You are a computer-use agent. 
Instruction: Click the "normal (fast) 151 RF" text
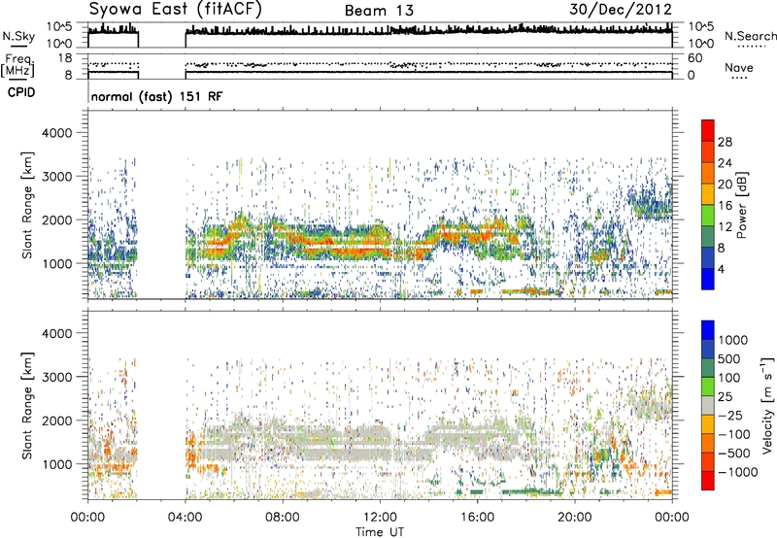(156, 96)
